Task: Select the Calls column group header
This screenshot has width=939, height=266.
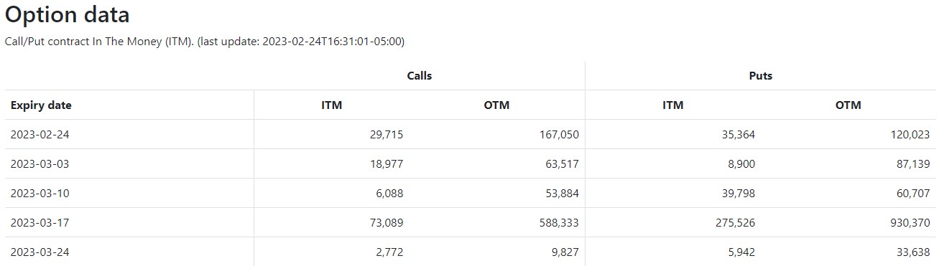Action: [x=420, y=75]
